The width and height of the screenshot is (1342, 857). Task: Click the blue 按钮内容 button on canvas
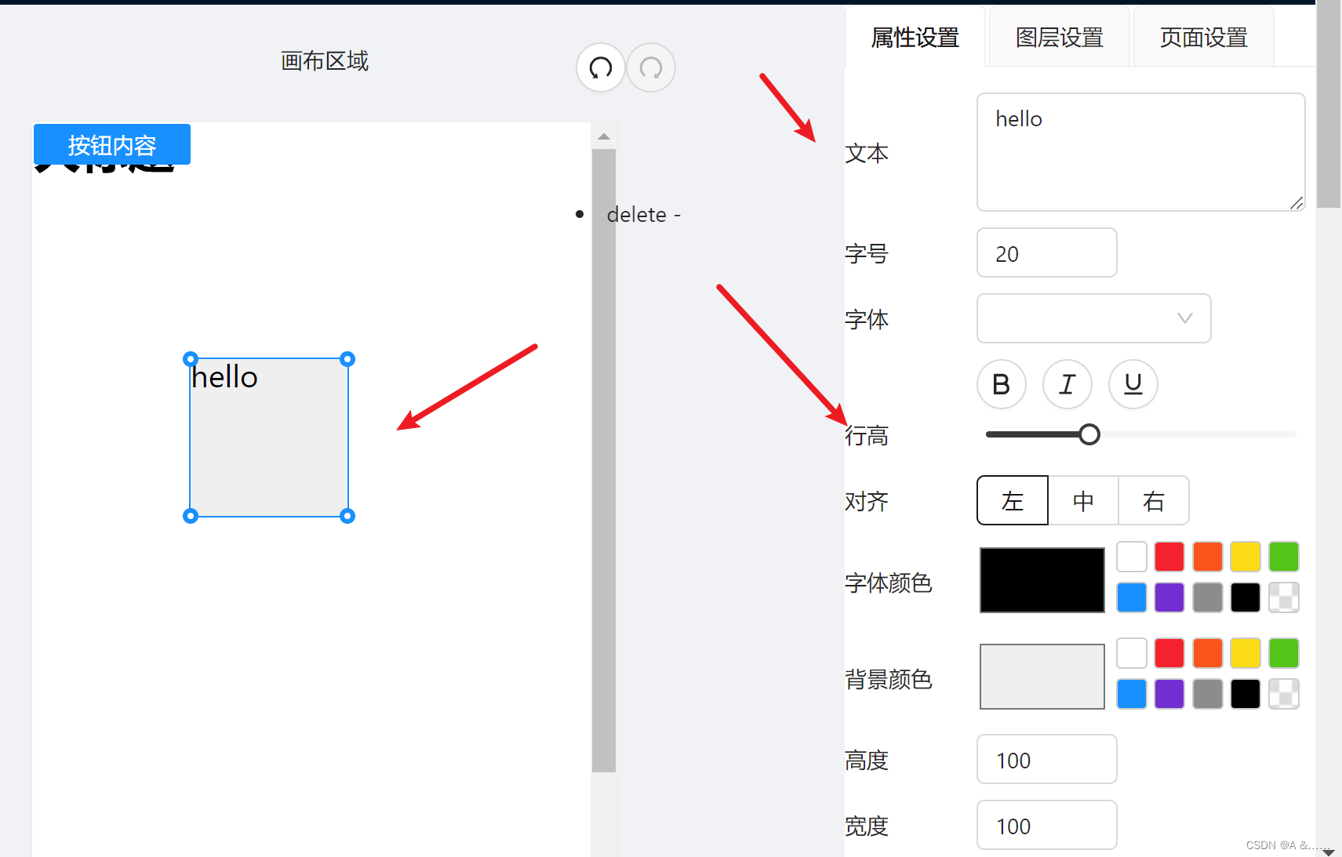[x=112, y=144]
